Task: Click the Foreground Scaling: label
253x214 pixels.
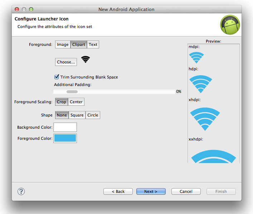Action: click(33, 102)
